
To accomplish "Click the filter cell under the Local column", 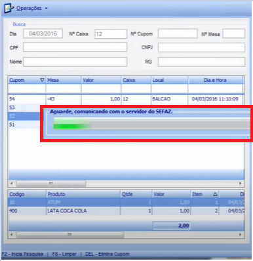I will pos(170,89).
